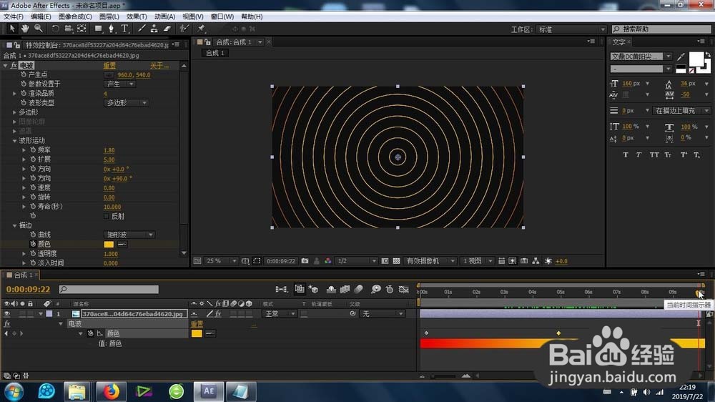Click the brainstorm icon in timeline
The width and height of the screenshot is (715, 402).
(x=376, y=289)
